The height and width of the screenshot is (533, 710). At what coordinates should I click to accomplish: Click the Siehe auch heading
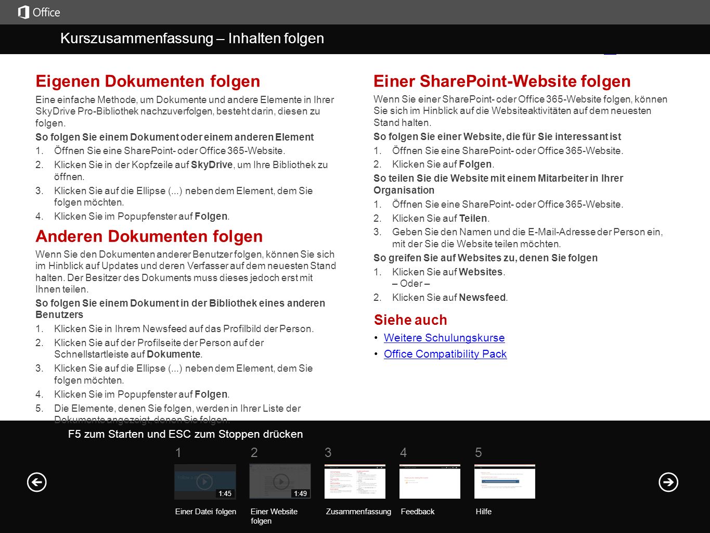410,320
